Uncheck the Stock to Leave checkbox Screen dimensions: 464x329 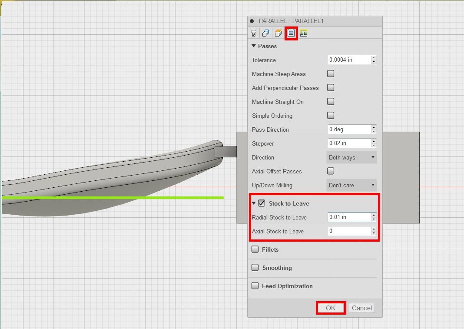click(262, 203)
